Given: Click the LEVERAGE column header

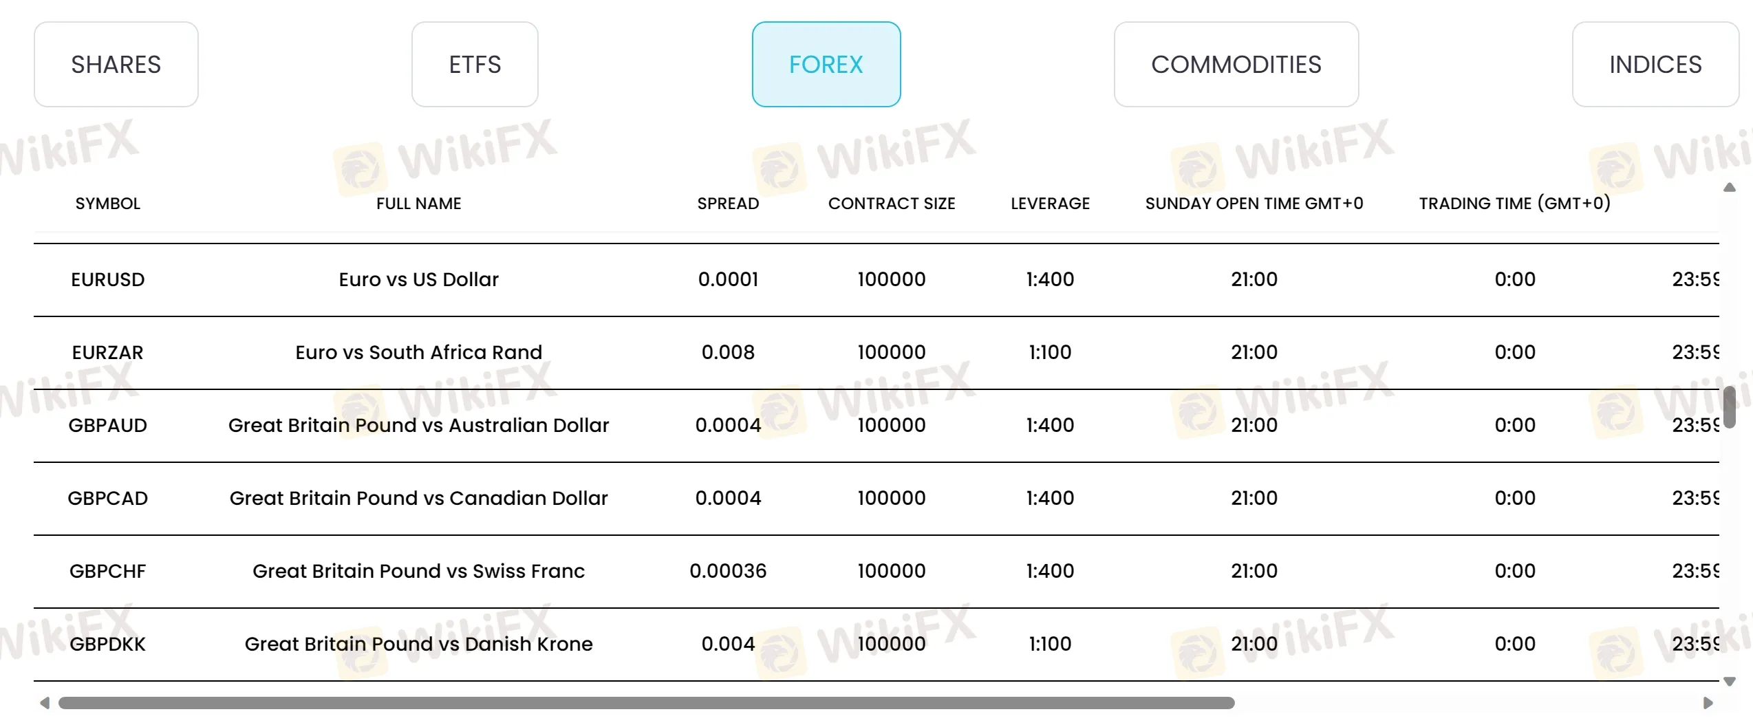Looking at the screenshot, I should 1051,204.
